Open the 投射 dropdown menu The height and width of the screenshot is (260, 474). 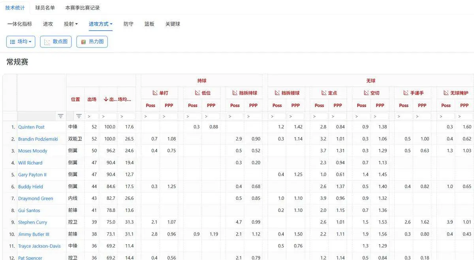[x=71, y=24]
